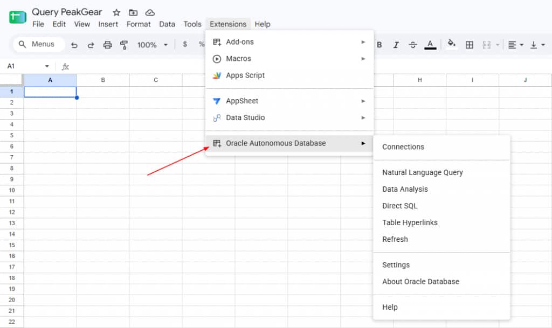The image size is (552, 328).
Task: Select row 10 header
Action: [12, 190]
